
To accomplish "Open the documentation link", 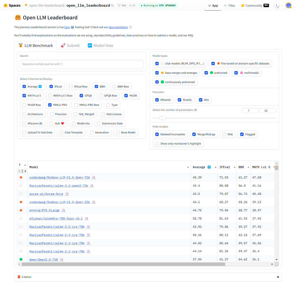I will [118, 27].
